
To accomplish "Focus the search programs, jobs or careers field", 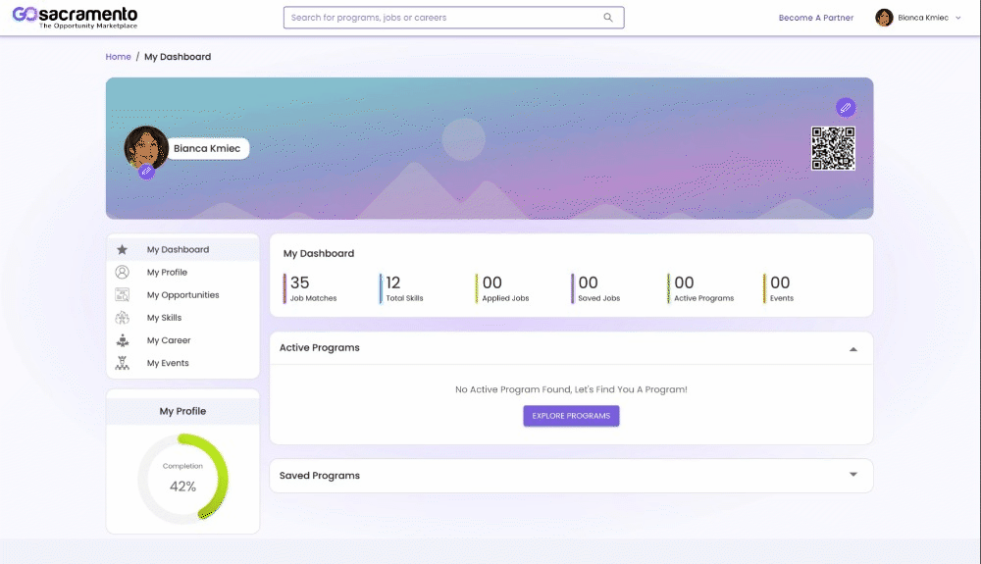I will click(x=453, y=18).
